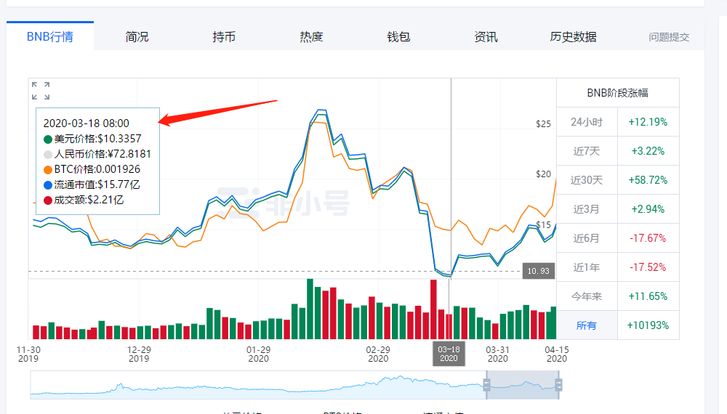The image size is (727, 414).
Task: Click the +10193% value
Action: point(648,325)
